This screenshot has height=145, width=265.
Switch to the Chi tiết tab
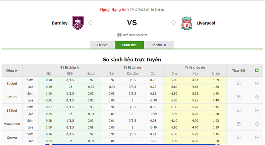(102, 45)
